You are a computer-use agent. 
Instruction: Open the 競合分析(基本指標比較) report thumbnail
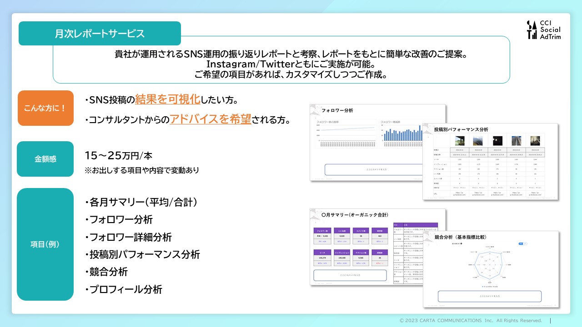point(491,269)
